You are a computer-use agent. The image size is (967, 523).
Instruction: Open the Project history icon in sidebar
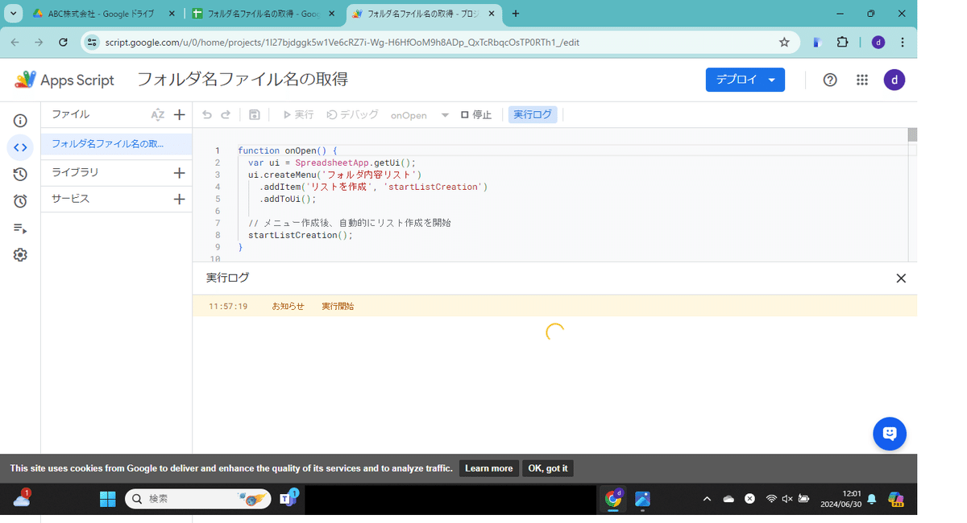pos(20,174)
